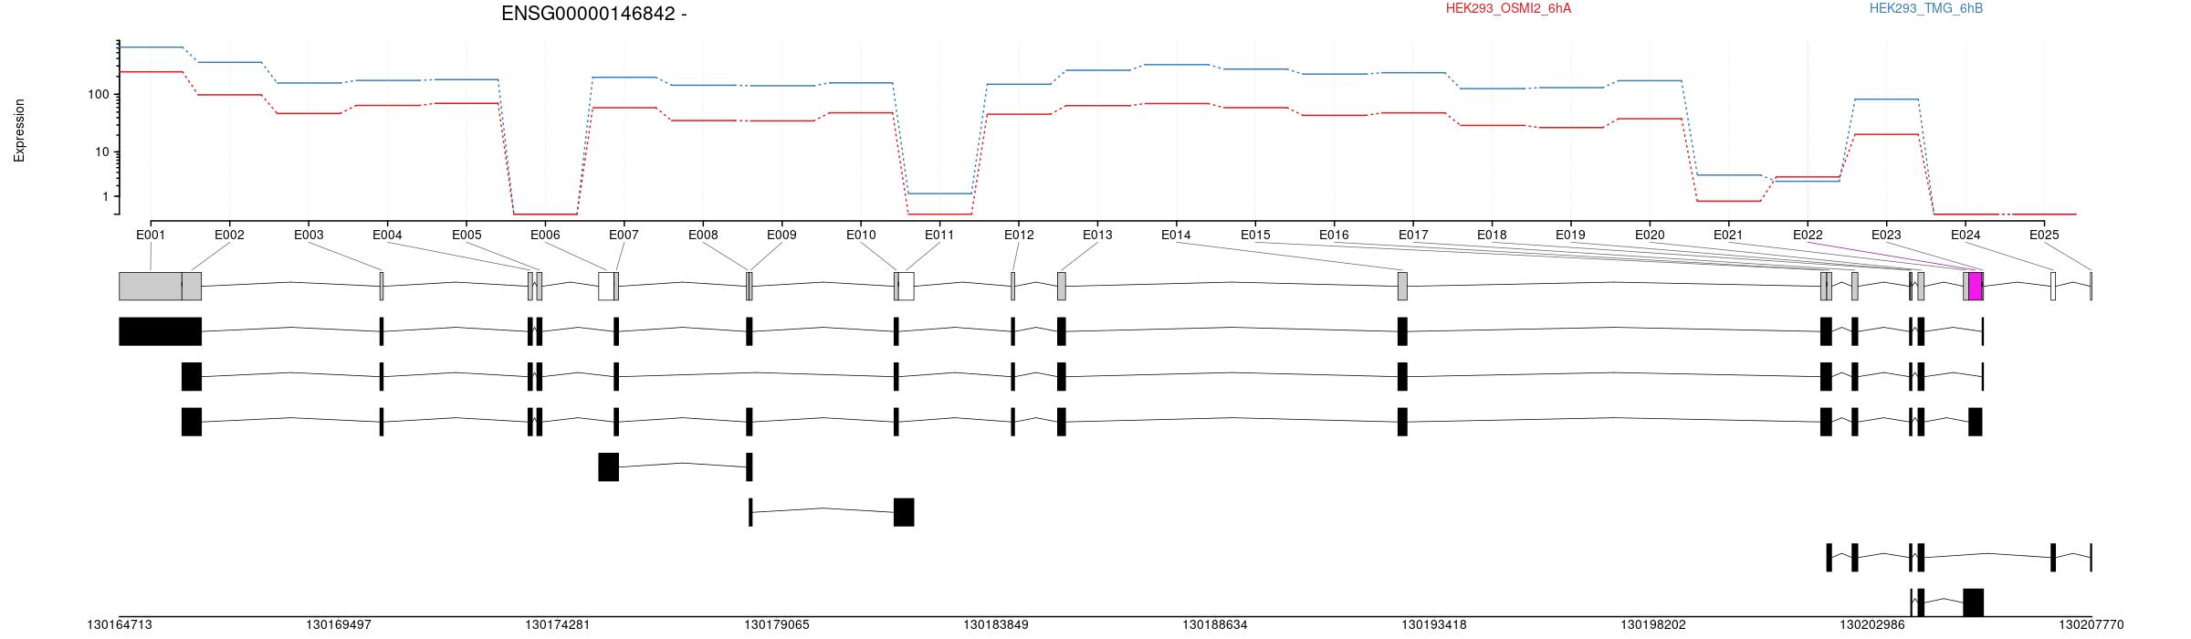2191x639 pixels.
Task: Click first transcript's large black exon
Action: (161, 331)
